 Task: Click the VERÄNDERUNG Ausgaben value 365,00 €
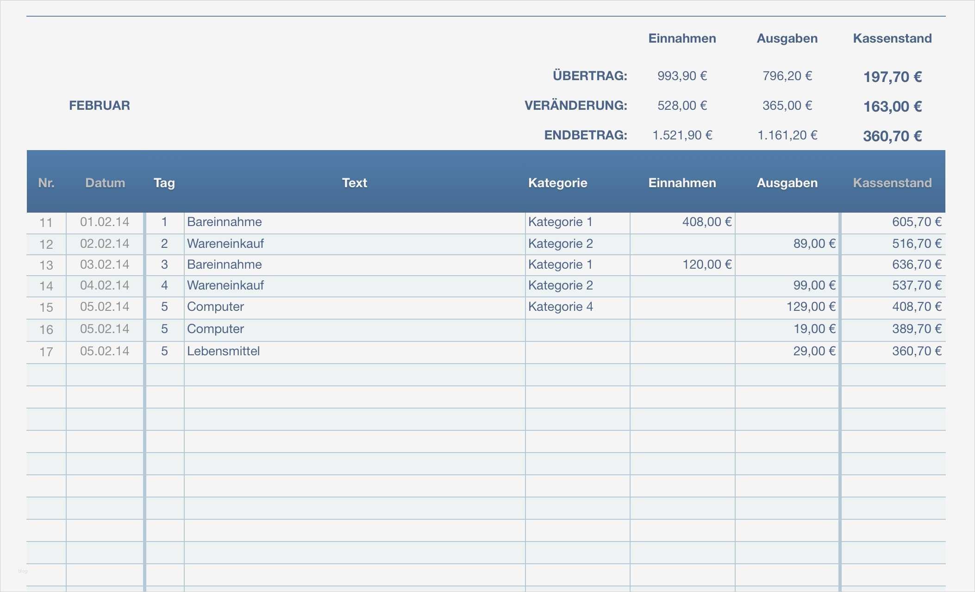point(787,106)
